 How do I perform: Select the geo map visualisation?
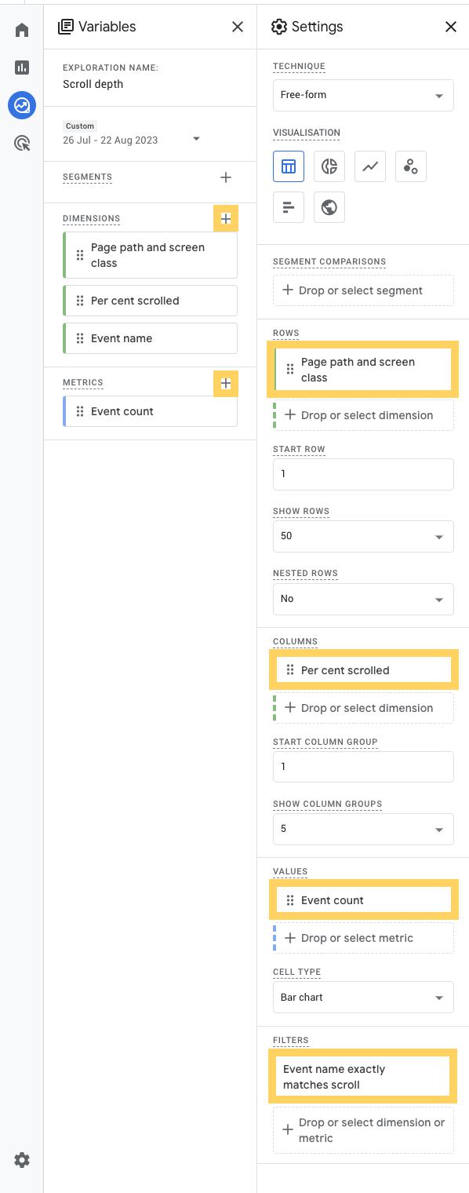pyautogui.click(x=329, y=207)
